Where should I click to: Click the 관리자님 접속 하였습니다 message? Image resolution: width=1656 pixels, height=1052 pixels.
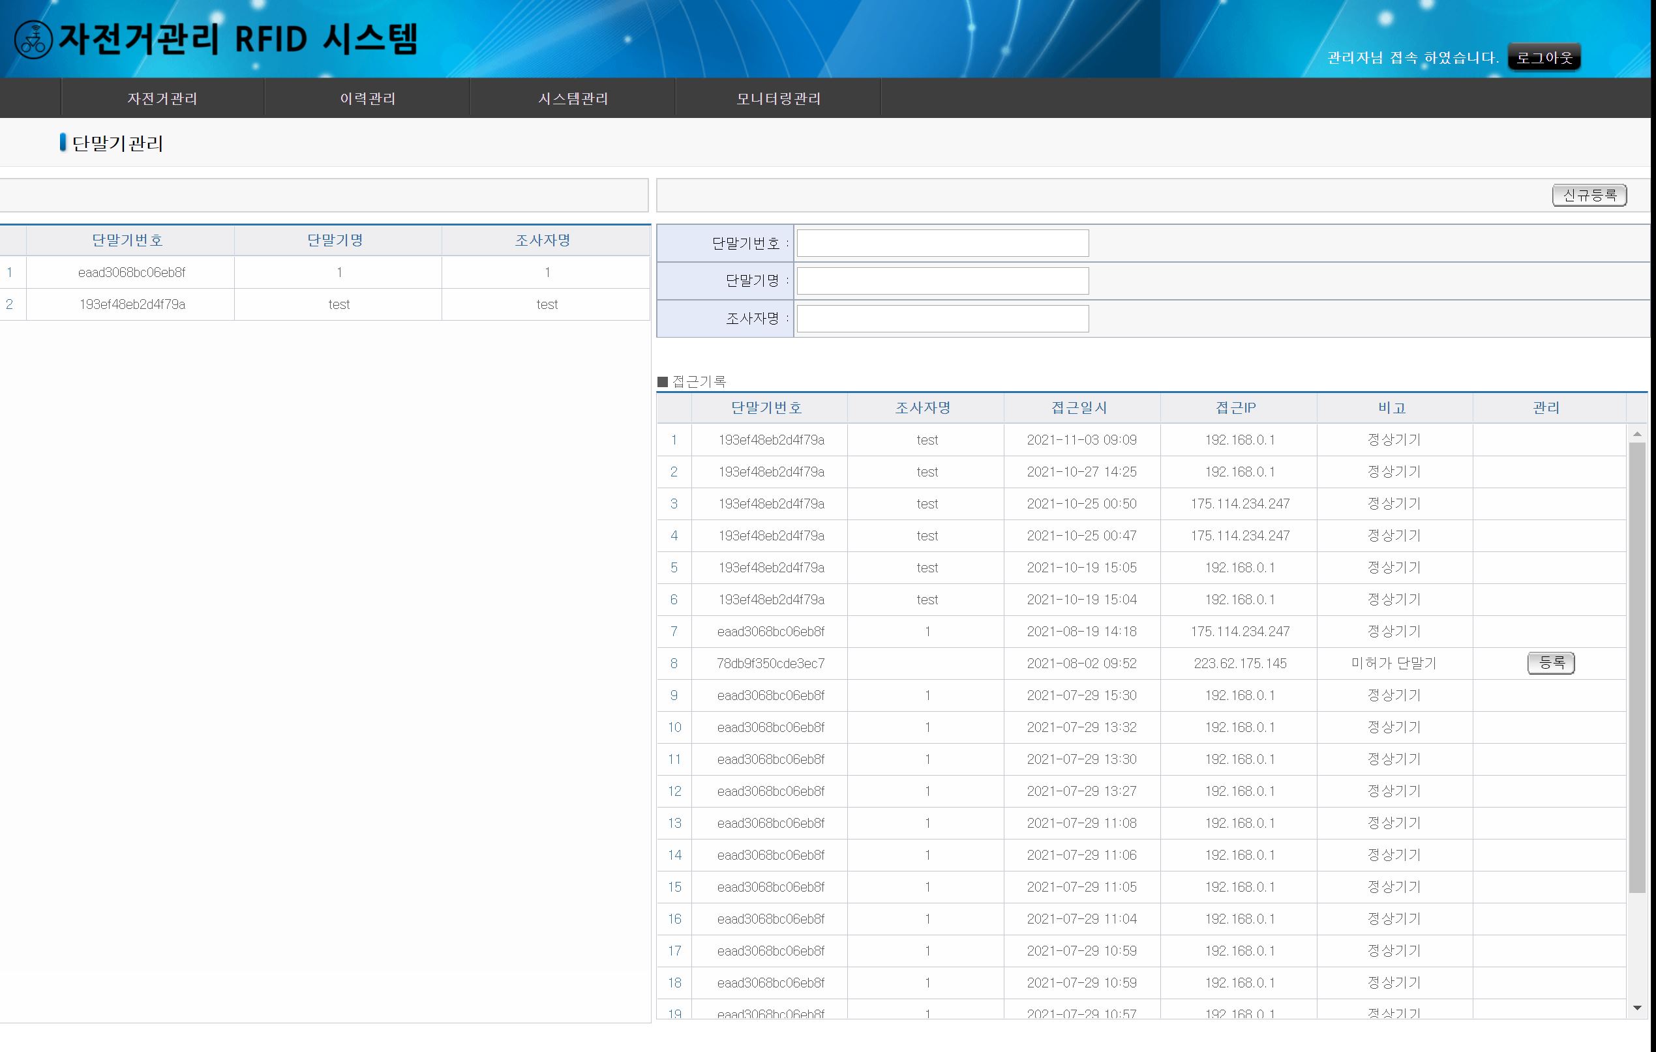coord(1413,57)
